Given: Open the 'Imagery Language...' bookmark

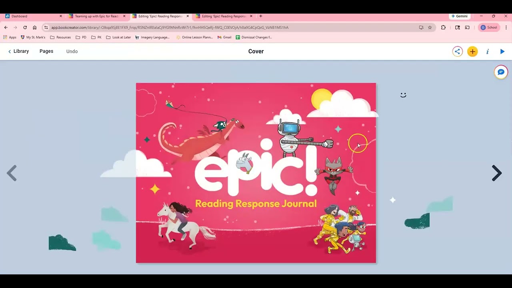Looking at the screenshot, I should point(152,37).
